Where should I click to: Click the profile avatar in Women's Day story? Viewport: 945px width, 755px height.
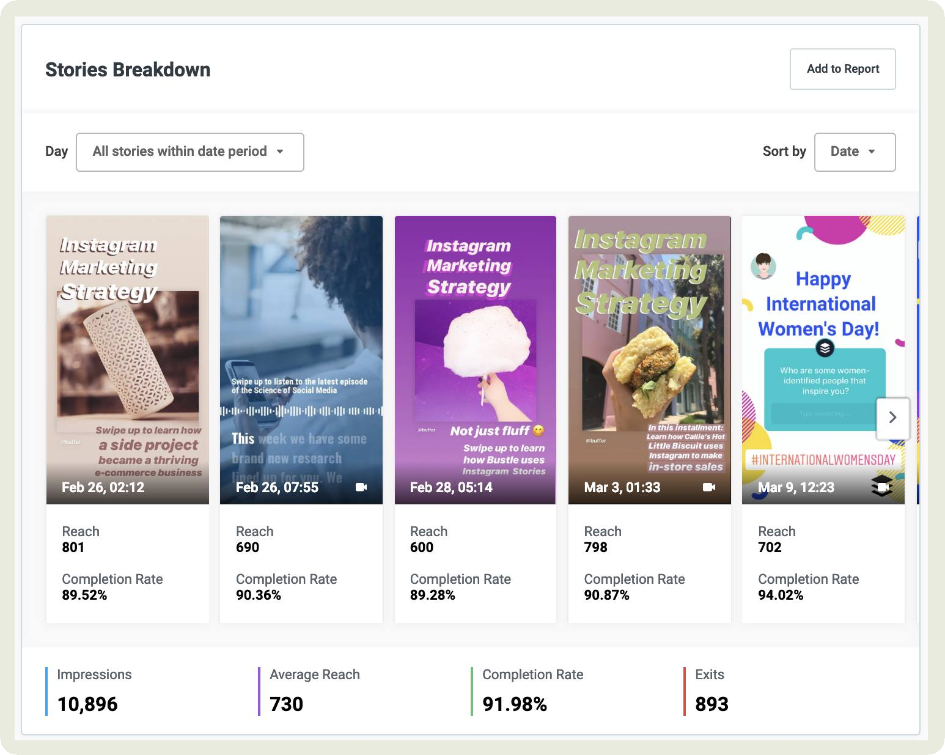point(763,266)
